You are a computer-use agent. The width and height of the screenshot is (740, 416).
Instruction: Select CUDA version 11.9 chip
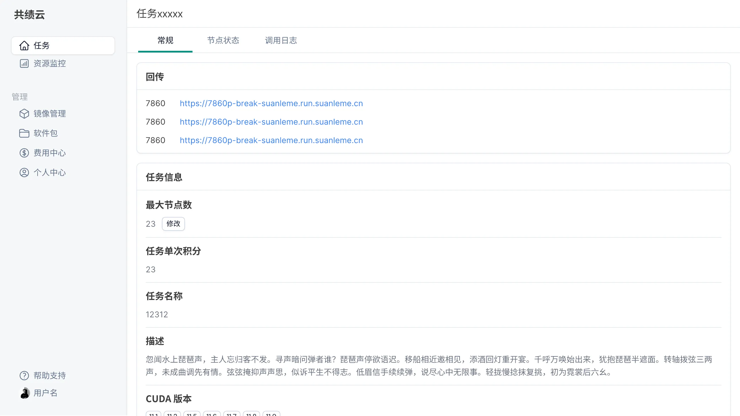point(271,414)
